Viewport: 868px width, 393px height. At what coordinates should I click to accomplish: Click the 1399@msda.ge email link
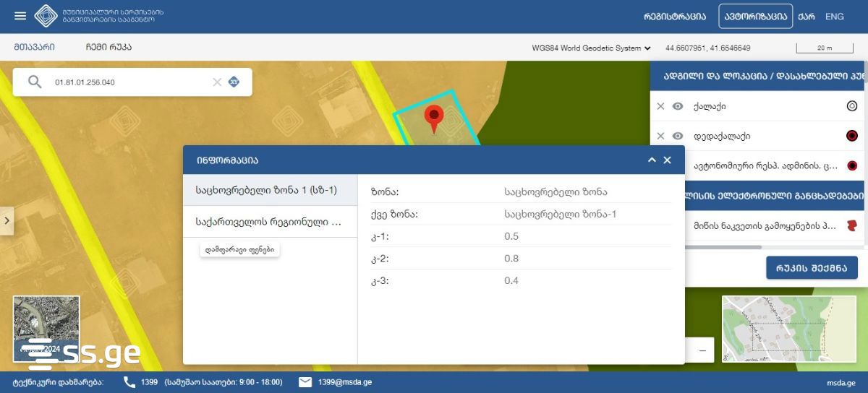tap(345, 382)
